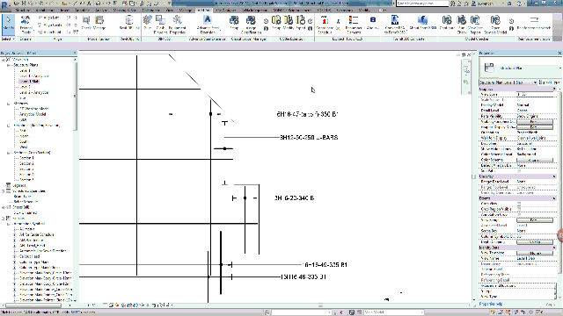
Task: Click the Save icon in quick access toolbar
Action: coord(24,4)
